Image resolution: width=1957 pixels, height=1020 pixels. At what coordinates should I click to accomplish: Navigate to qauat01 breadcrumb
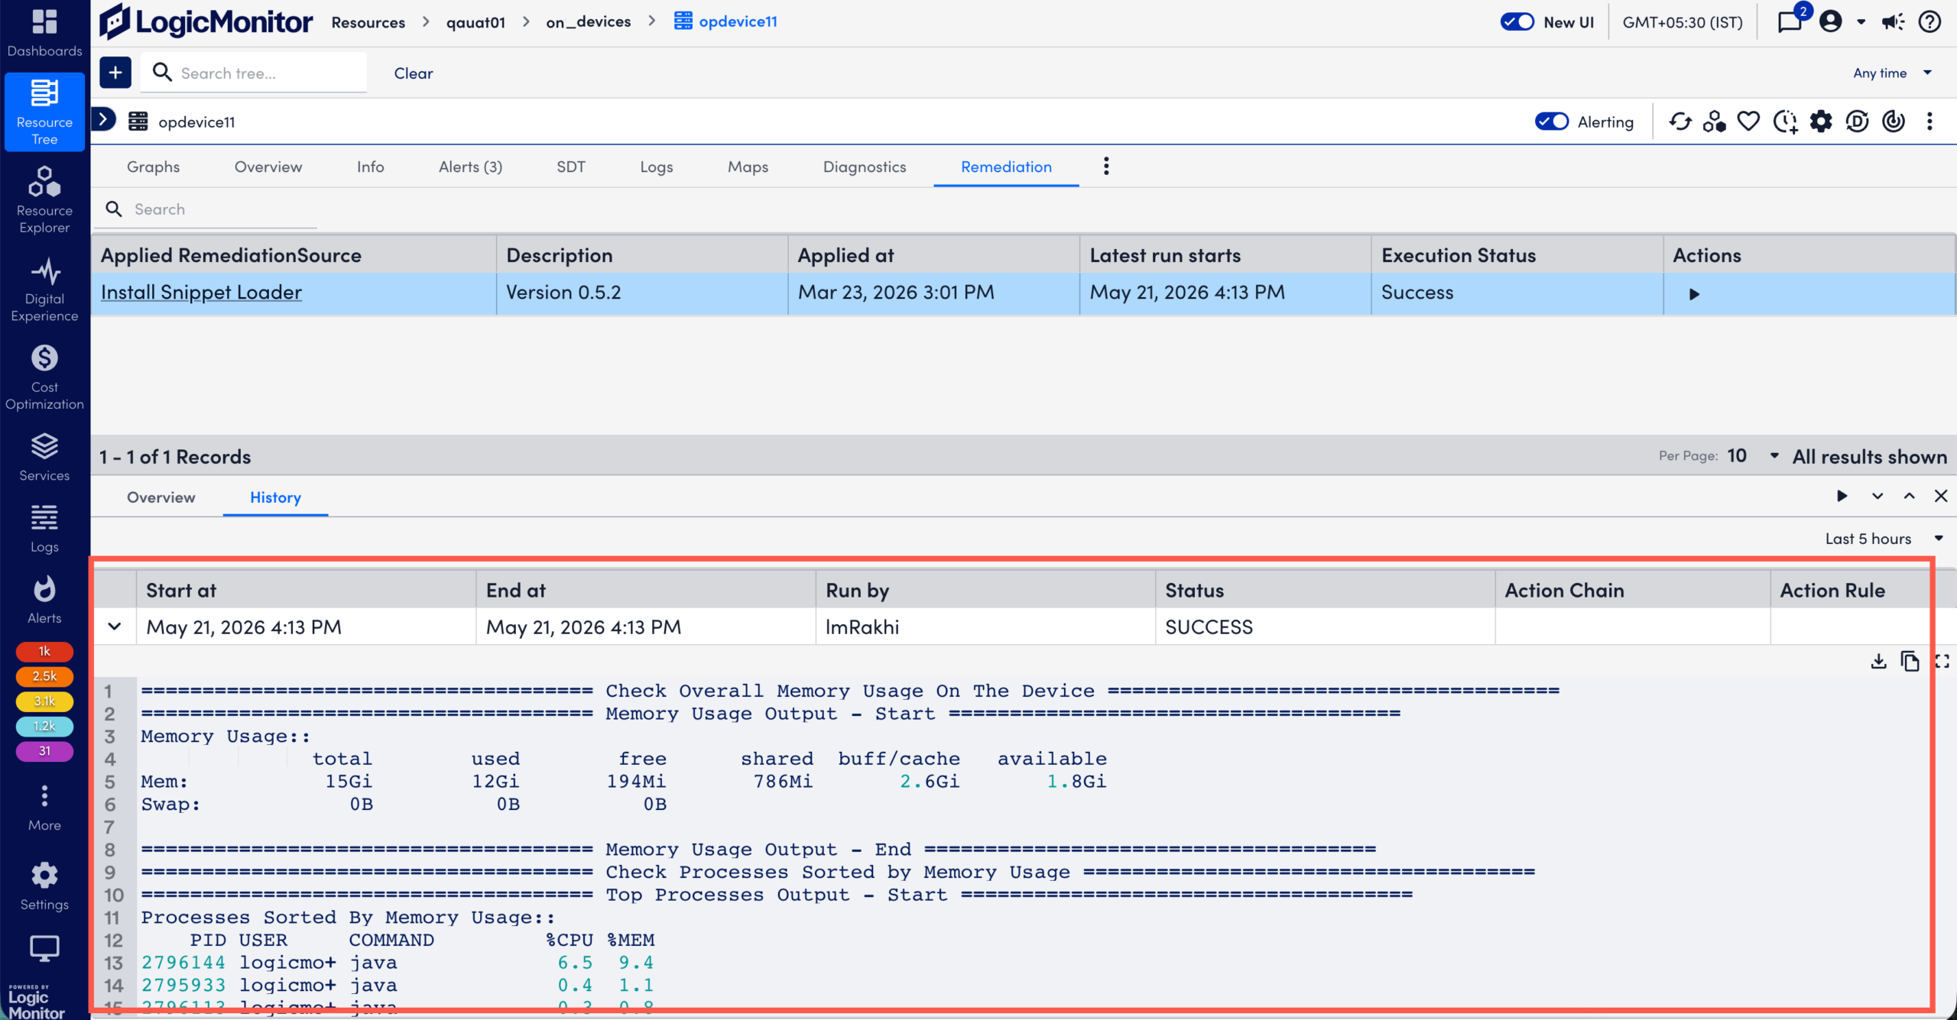475,22
